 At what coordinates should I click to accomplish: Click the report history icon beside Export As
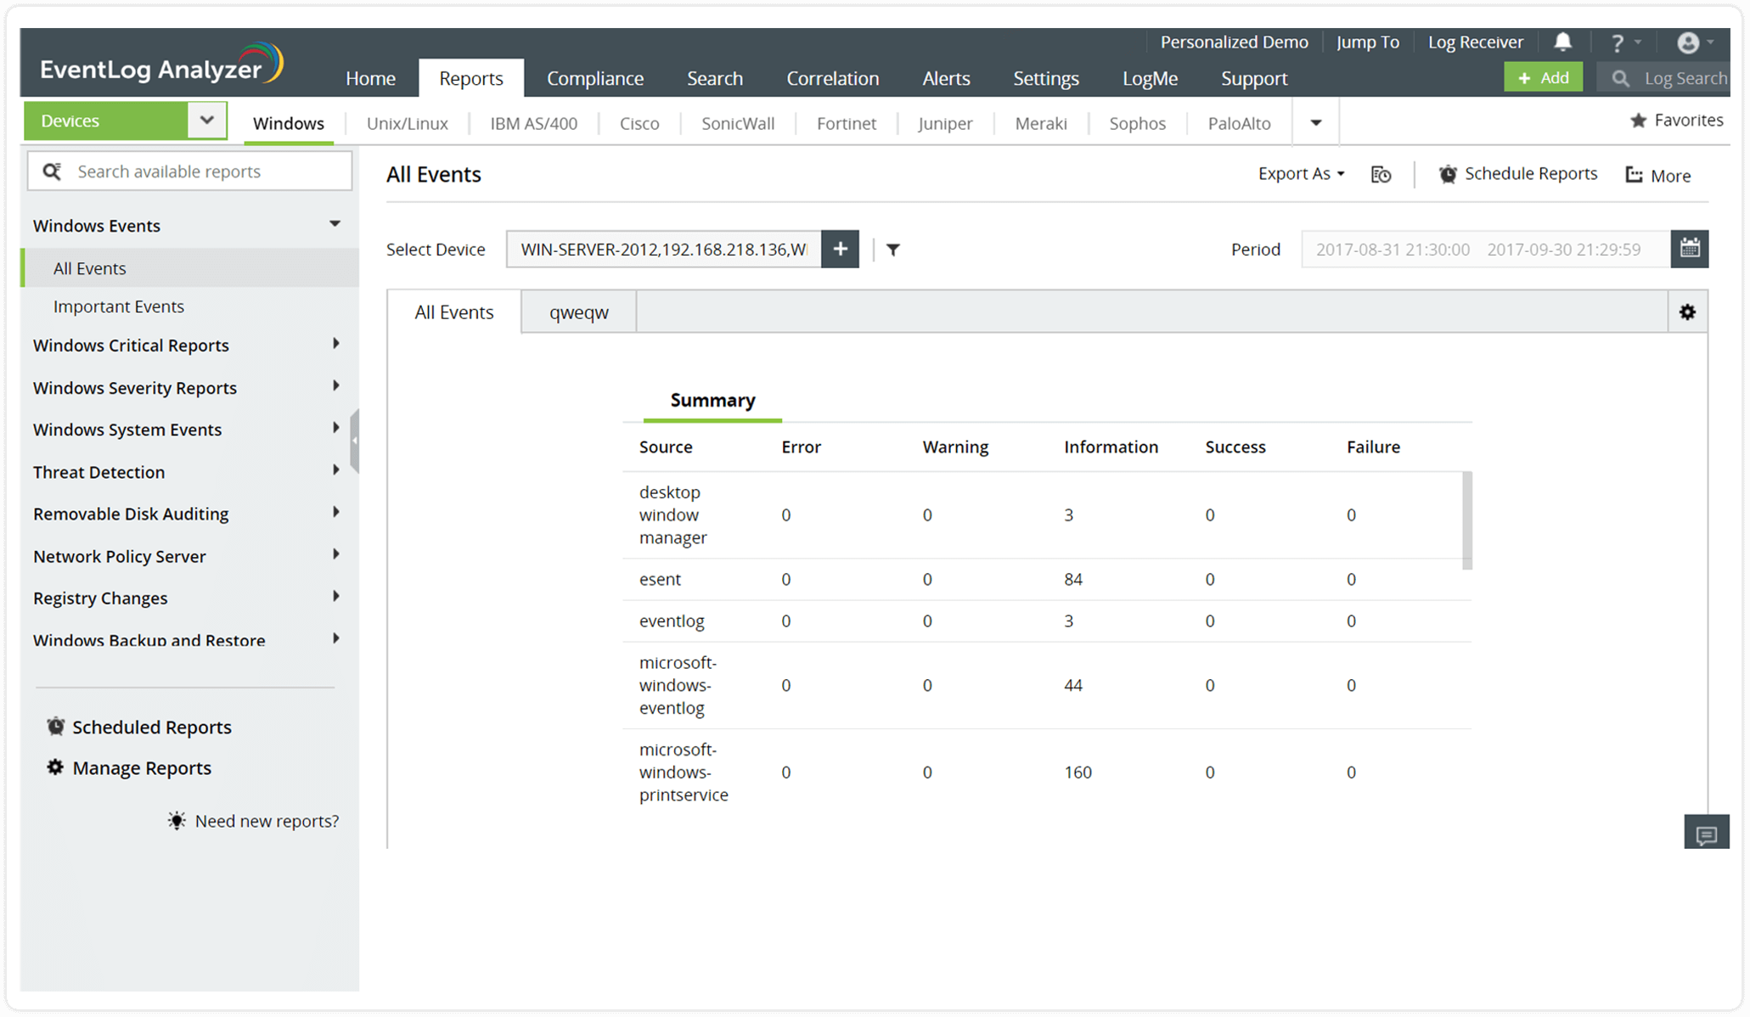click(1381, 175)
